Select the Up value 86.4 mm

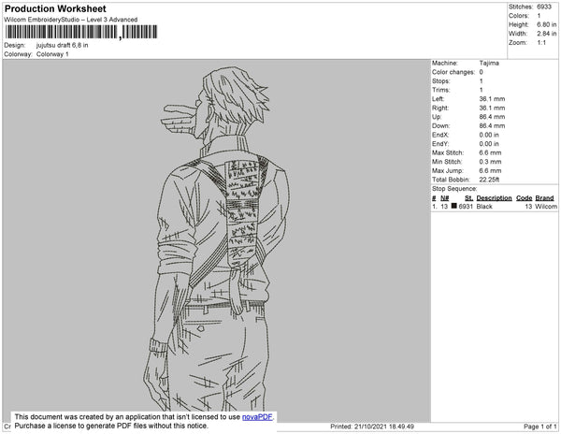[x=492, y=117]
